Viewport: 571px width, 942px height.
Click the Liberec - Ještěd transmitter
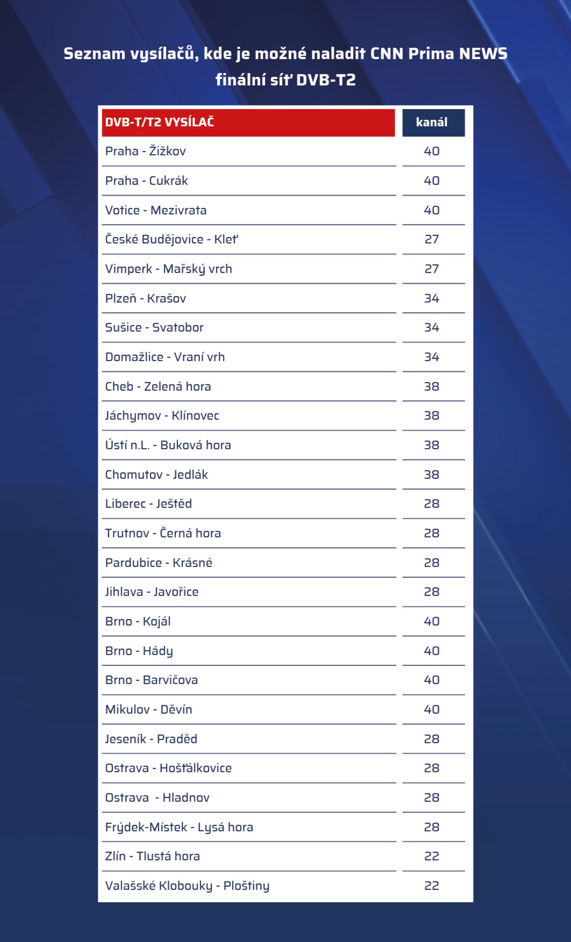click(148, 504)
